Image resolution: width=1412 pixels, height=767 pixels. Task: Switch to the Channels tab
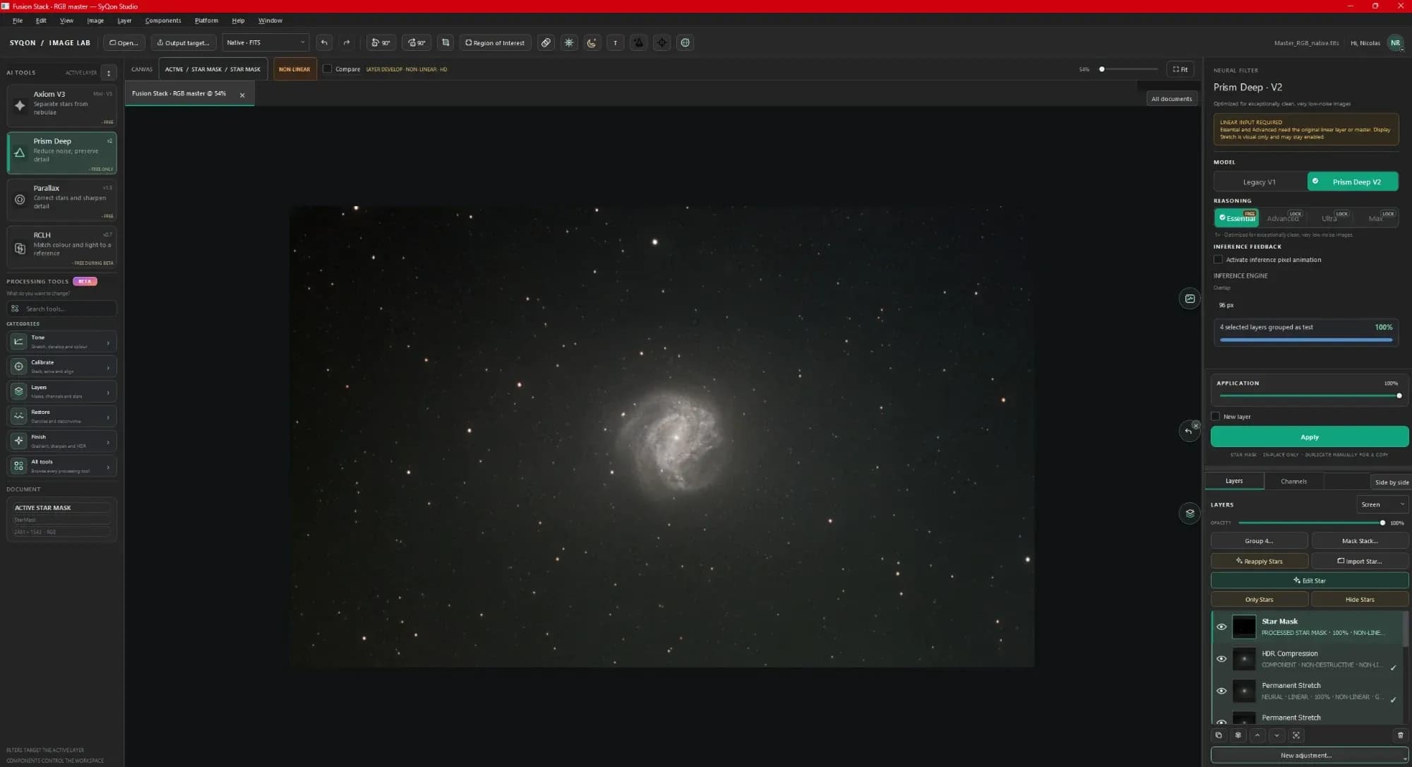point(1293,482)
